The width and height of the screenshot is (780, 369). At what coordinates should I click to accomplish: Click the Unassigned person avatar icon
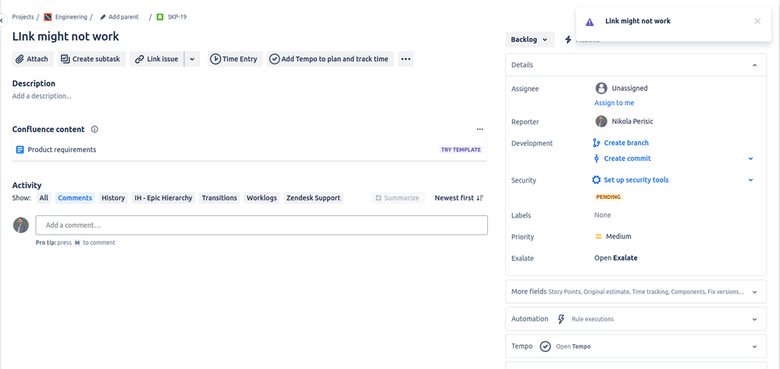point(601,88)
